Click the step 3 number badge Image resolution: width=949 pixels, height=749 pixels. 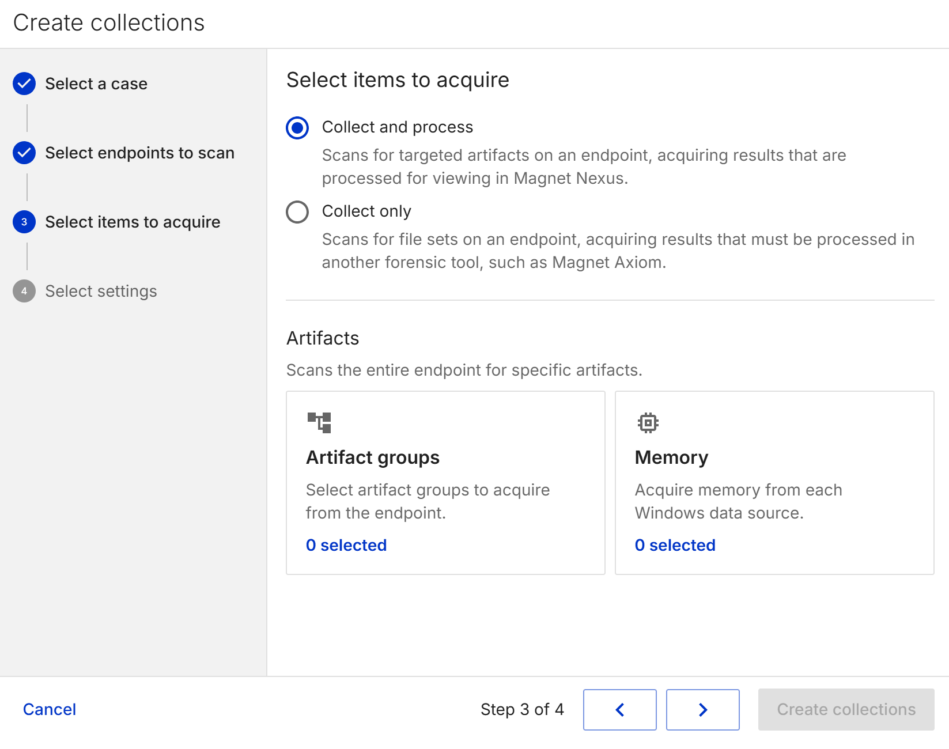tap(24, 222)
